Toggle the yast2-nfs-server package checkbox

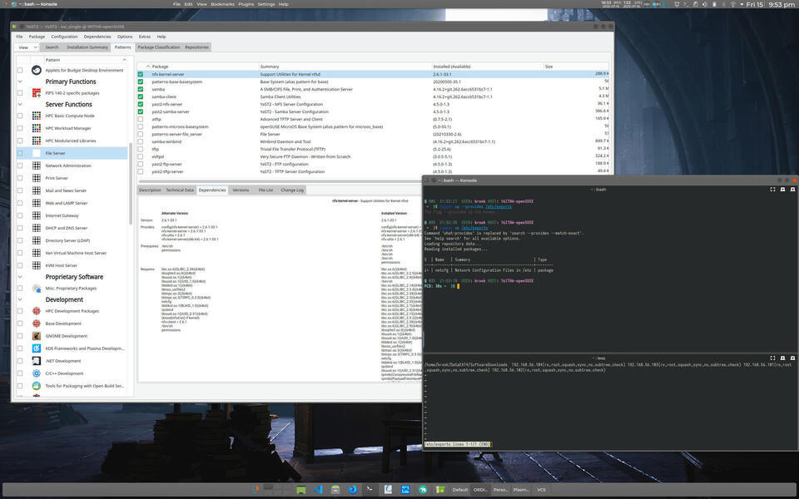[141, 105]
